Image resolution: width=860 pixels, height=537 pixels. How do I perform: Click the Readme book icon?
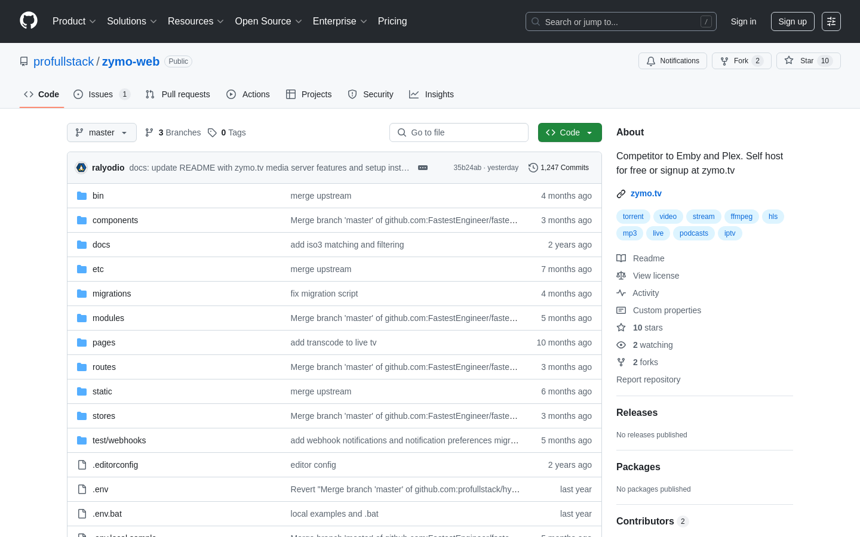point(621,258)
